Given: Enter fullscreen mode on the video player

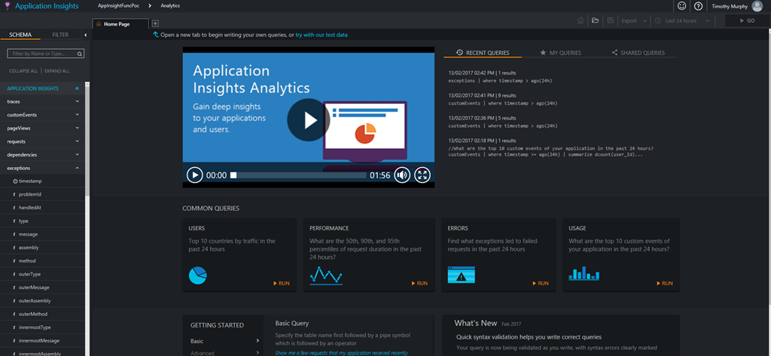Looking at the screenshot, I should click(422, 175).
